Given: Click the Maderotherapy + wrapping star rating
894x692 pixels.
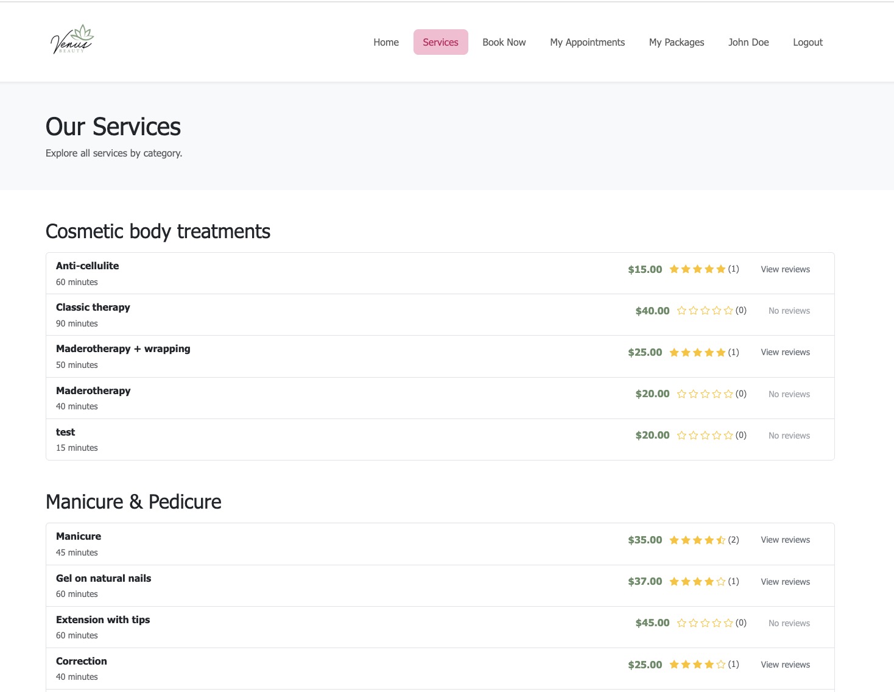Looking at the screenshot, I should (697, 353).
